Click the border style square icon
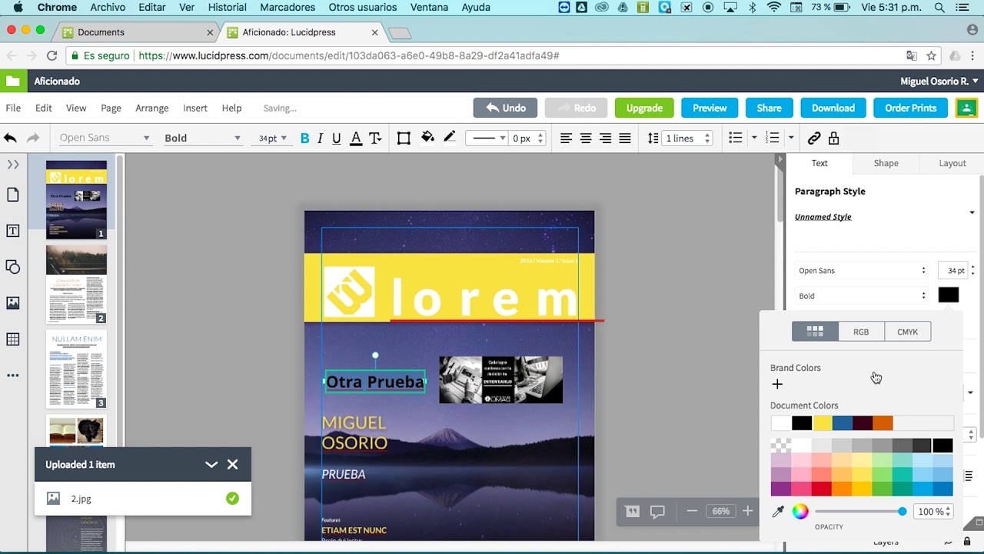Screen dimensions: 984x554 point(404,138)
